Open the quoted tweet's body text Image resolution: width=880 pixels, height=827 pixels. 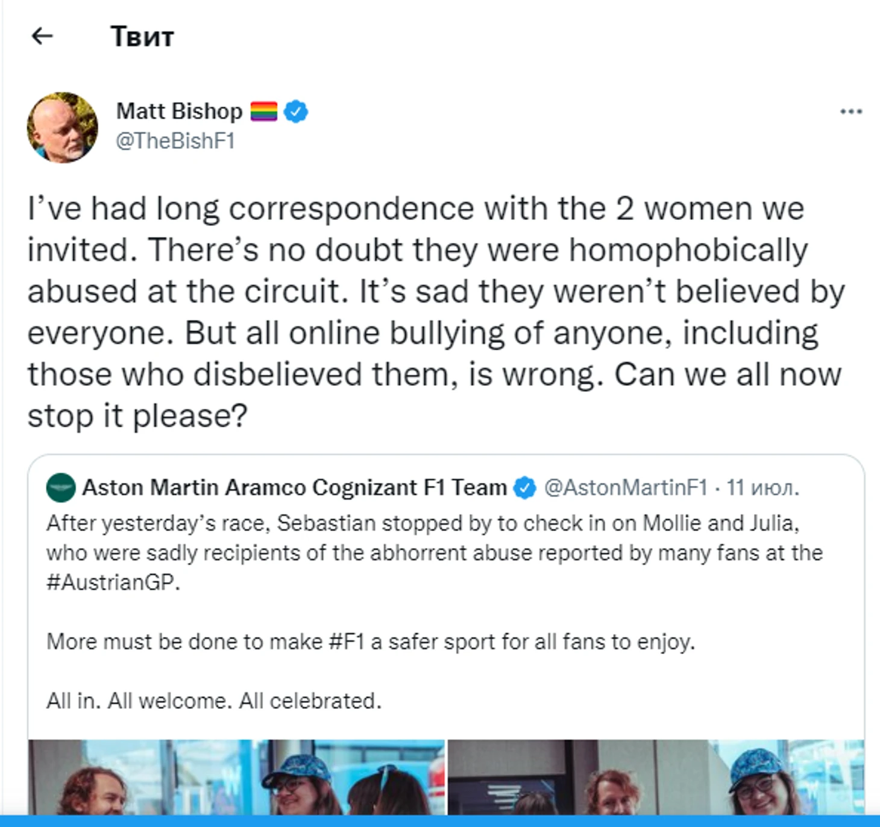[x=434, y=553]
